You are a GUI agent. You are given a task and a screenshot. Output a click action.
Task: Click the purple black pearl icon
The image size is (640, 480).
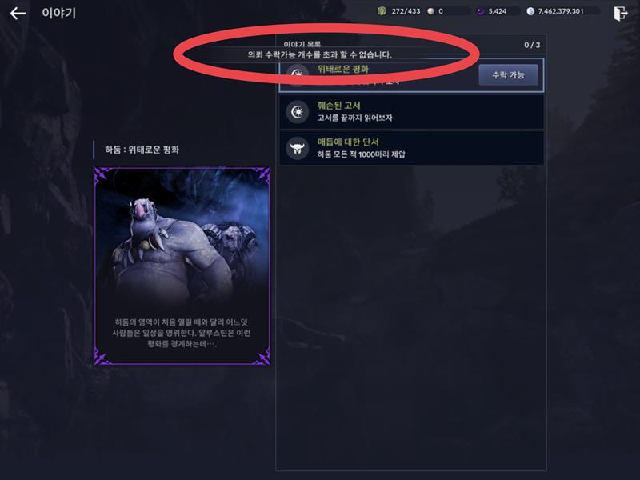(481, 11)
